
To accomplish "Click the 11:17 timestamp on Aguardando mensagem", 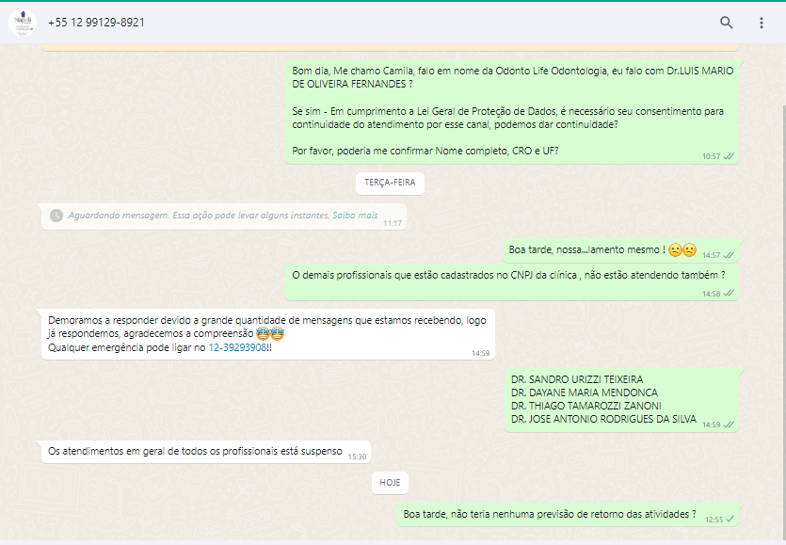I will (393, 224).
